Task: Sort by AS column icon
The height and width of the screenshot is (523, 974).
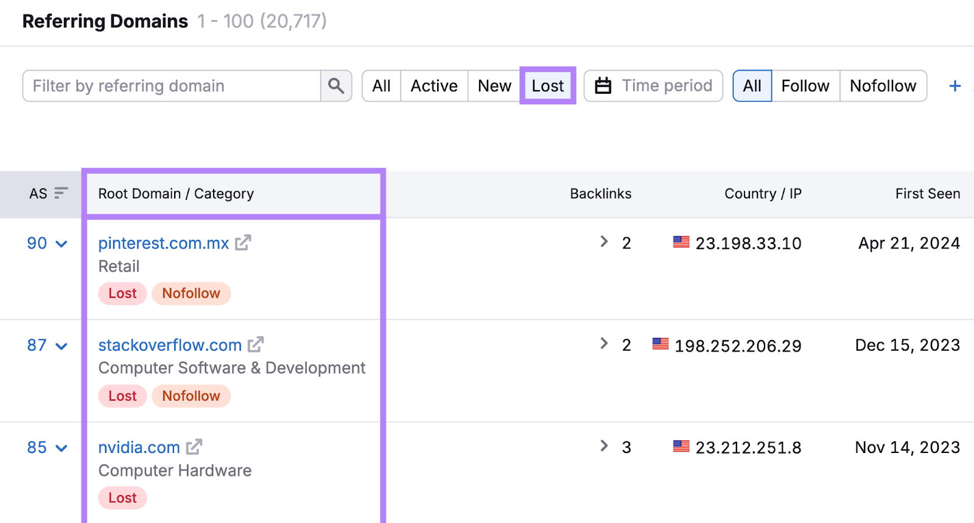Action: (x=61, y=193)
